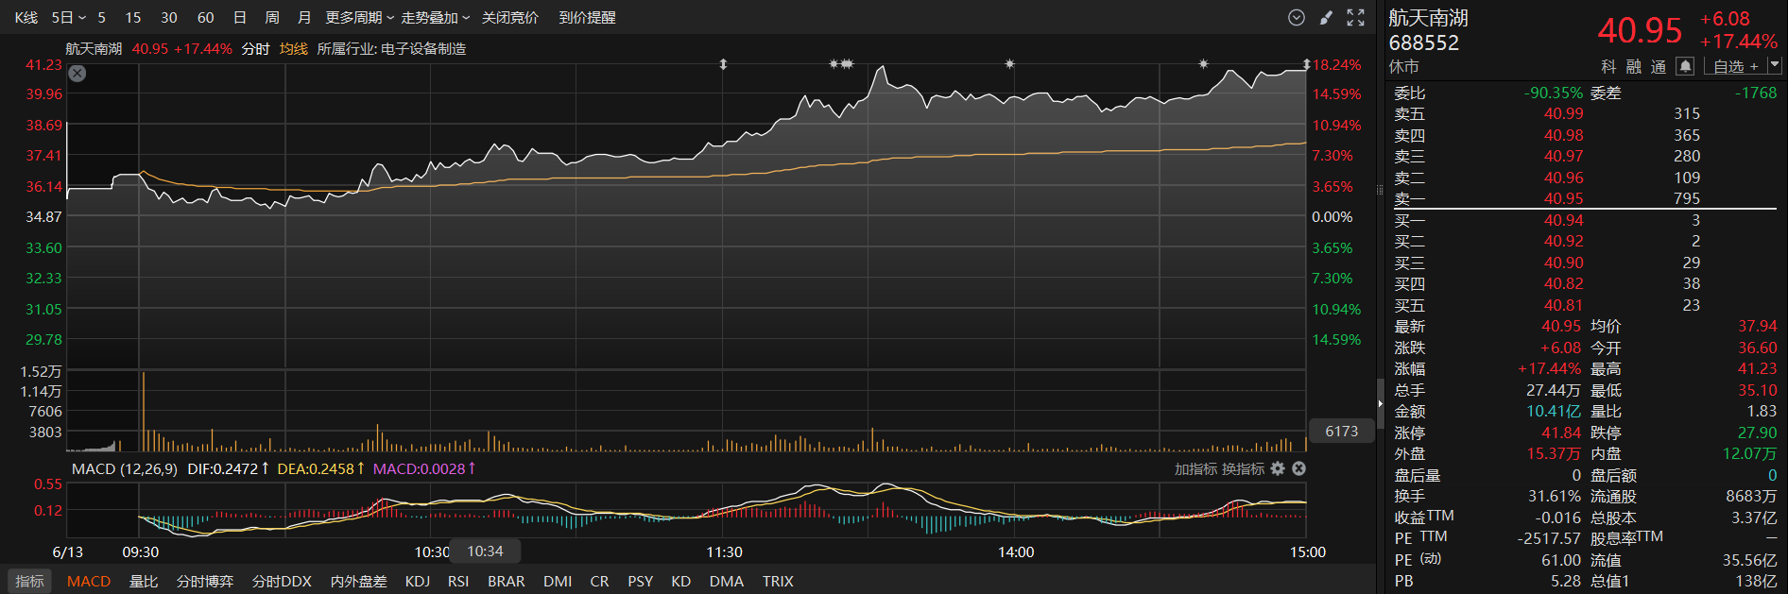Click stock code 688552

[1424, 42]
